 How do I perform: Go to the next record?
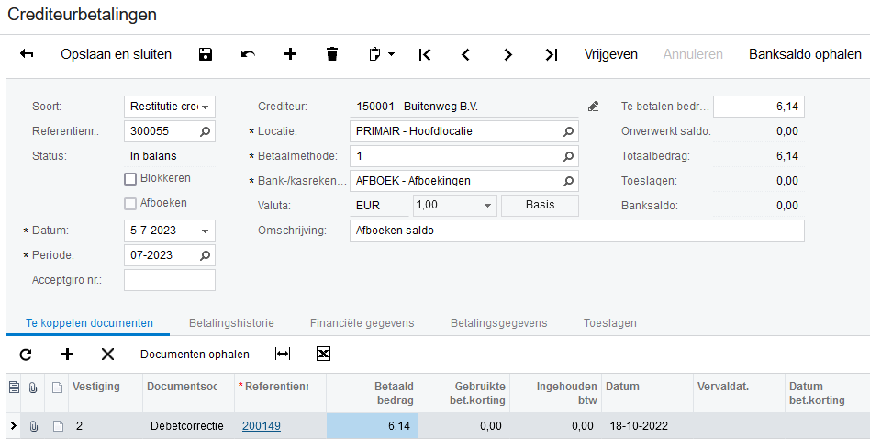[x=507, y=54]
